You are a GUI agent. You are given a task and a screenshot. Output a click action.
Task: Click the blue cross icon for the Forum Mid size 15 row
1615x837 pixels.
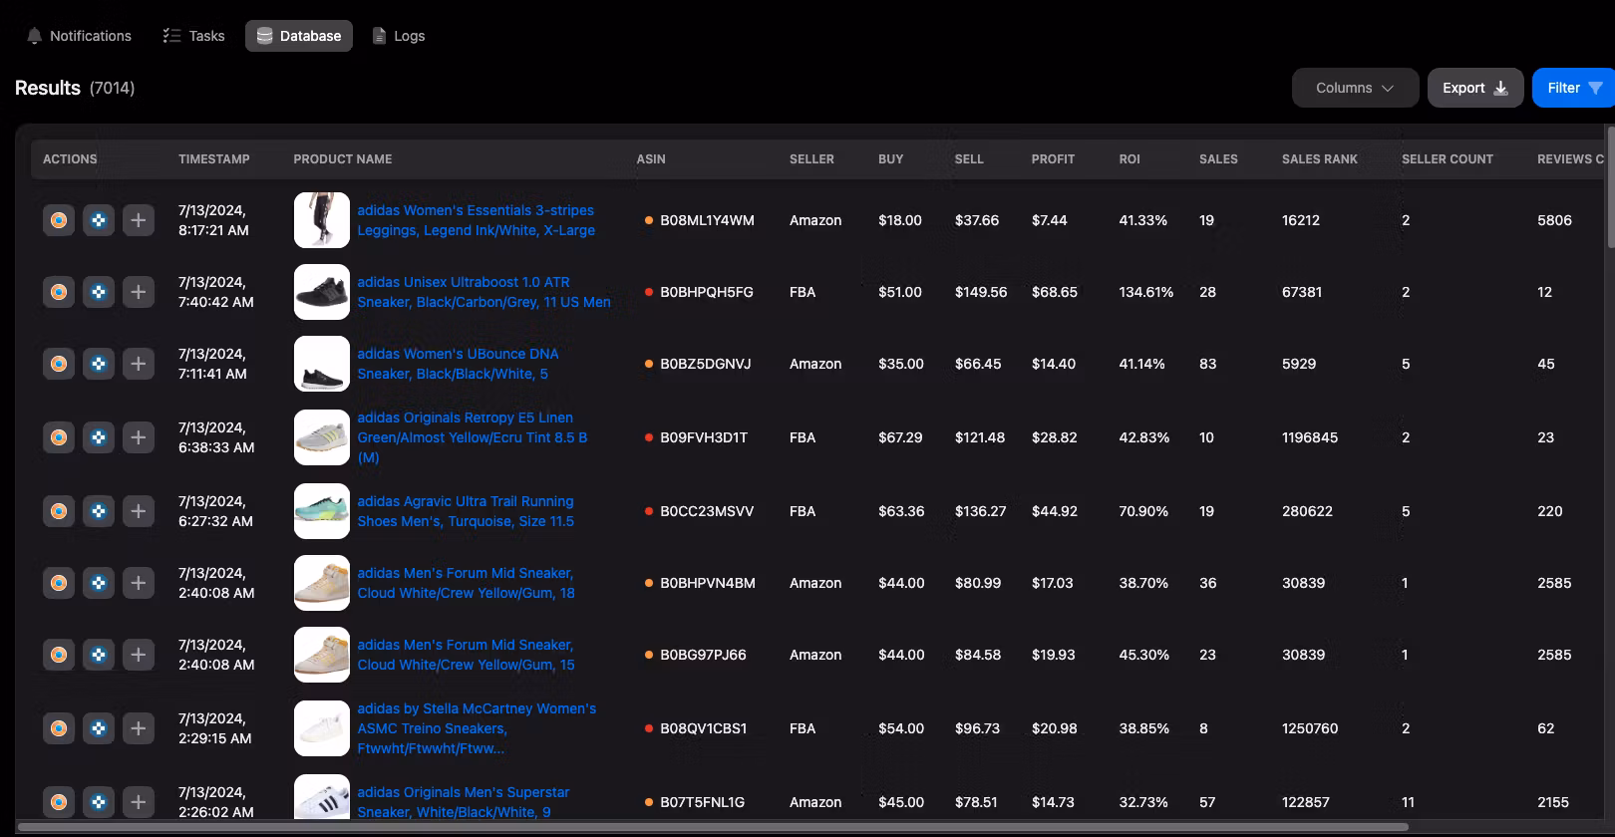99,655
